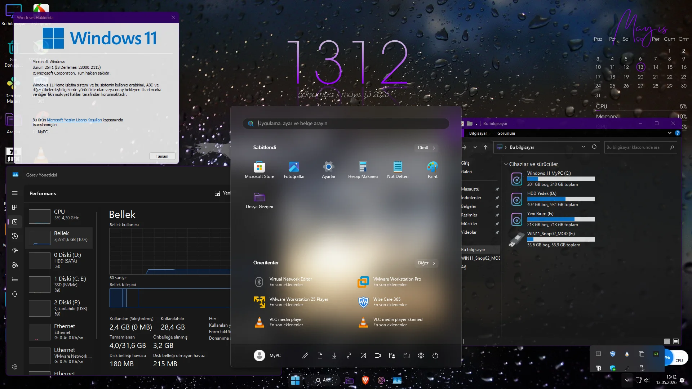
Task: Open Wise Care 365 recommendation
Action: pos(383,302)
